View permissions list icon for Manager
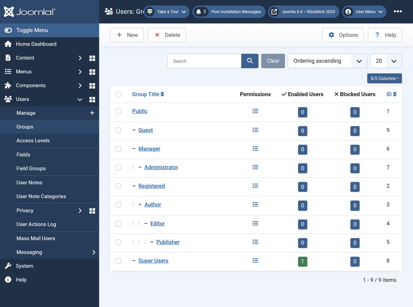413x307 pixels. point(255,148)
